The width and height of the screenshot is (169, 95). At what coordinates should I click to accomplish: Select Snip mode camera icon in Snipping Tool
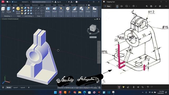pyautogui.click(x=117, y=6)
